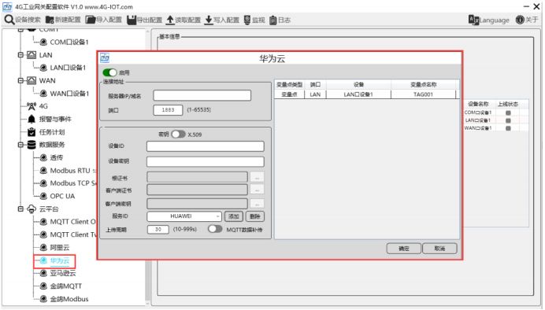Click the 写入配置 download icon

point(209,20)
